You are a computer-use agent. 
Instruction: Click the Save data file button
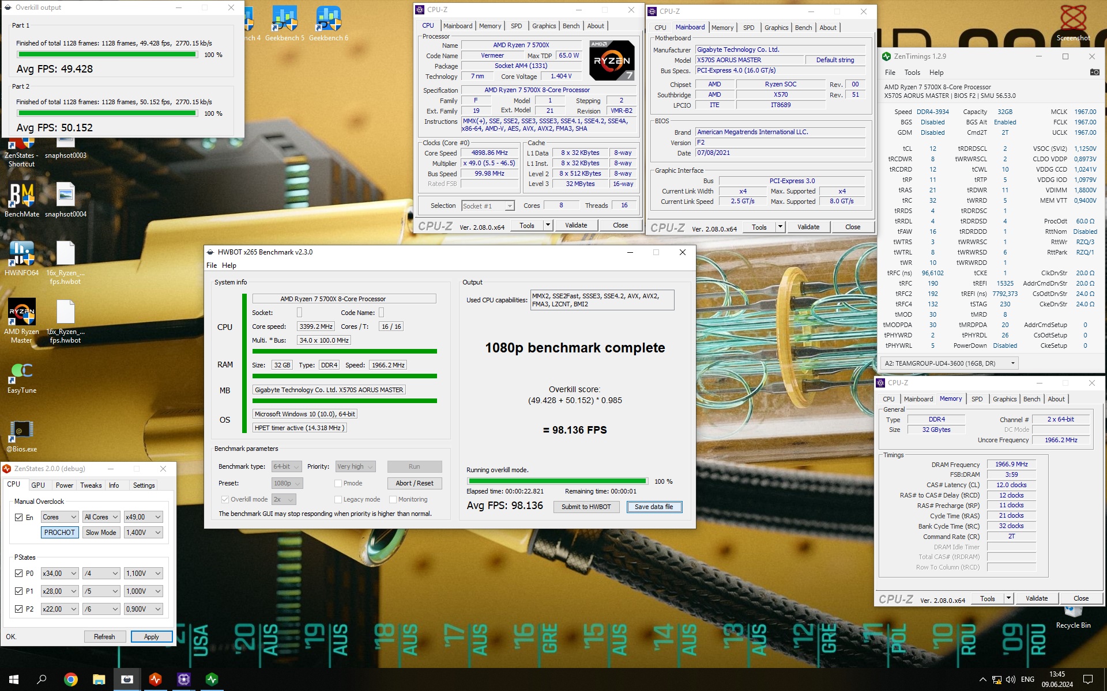[654, 507]
